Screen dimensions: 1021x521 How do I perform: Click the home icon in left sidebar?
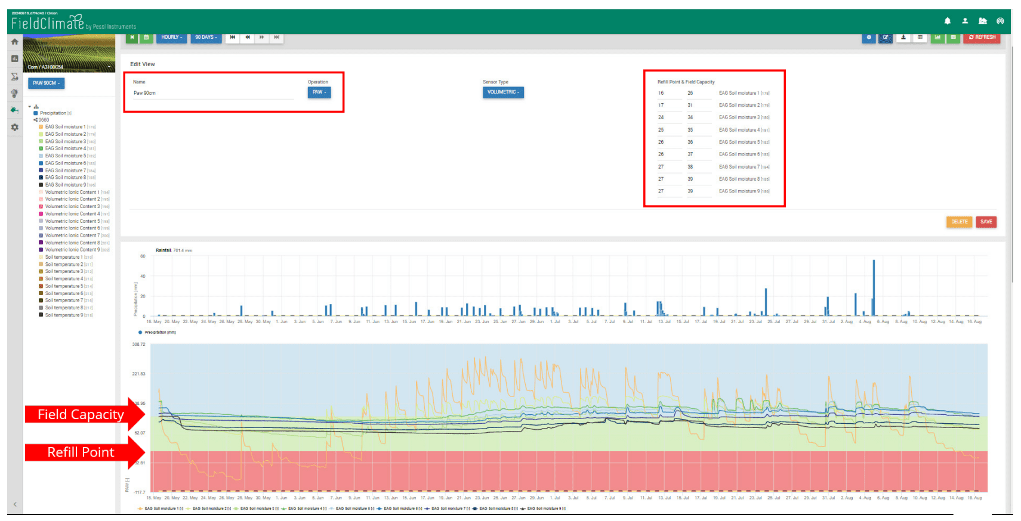click(15, 42)
